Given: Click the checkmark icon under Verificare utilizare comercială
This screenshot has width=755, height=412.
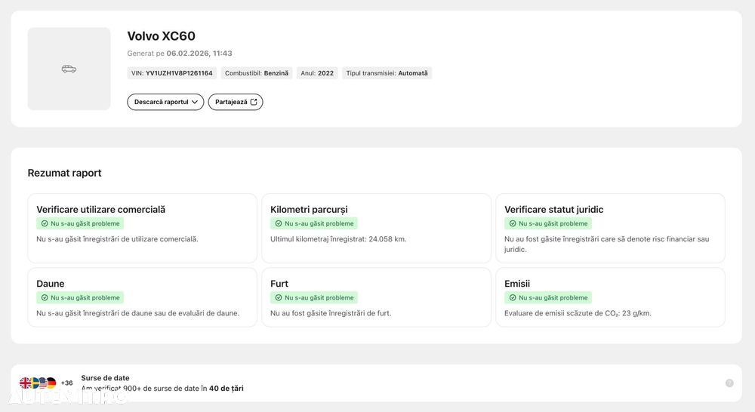Looking at the screenshot, I should click(x=45, y=223).
